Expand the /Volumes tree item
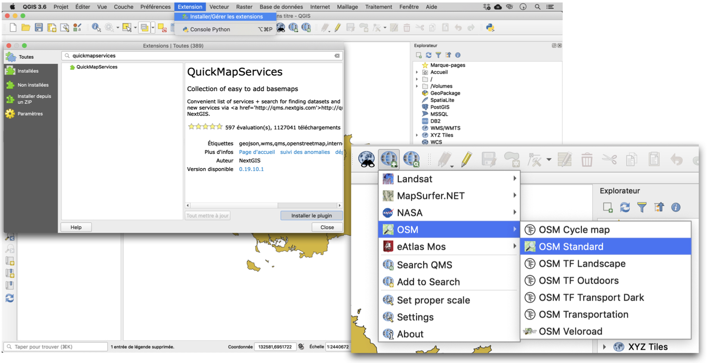The image size is (707, 363). coord(417,86)
